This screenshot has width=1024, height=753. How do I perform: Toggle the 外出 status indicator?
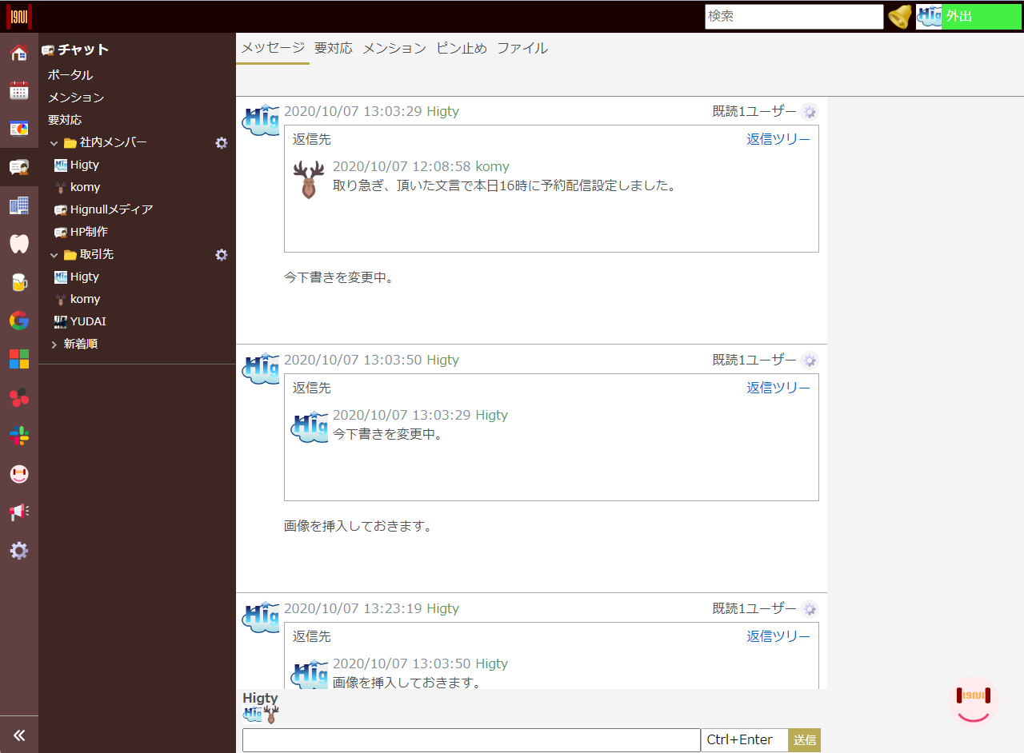(982, 17)
